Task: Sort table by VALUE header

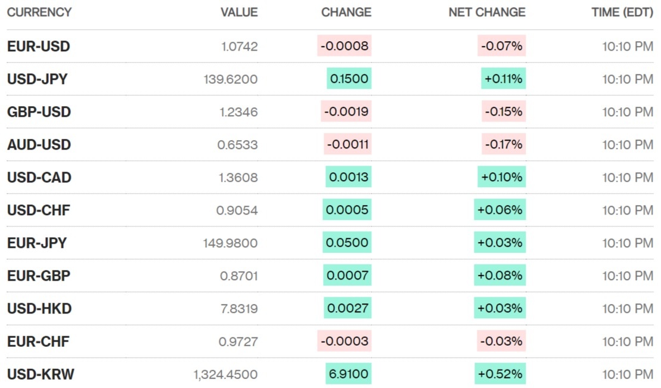Action: [x=239, y=12]
